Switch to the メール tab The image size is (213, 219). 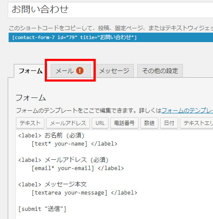click(71, 71)
